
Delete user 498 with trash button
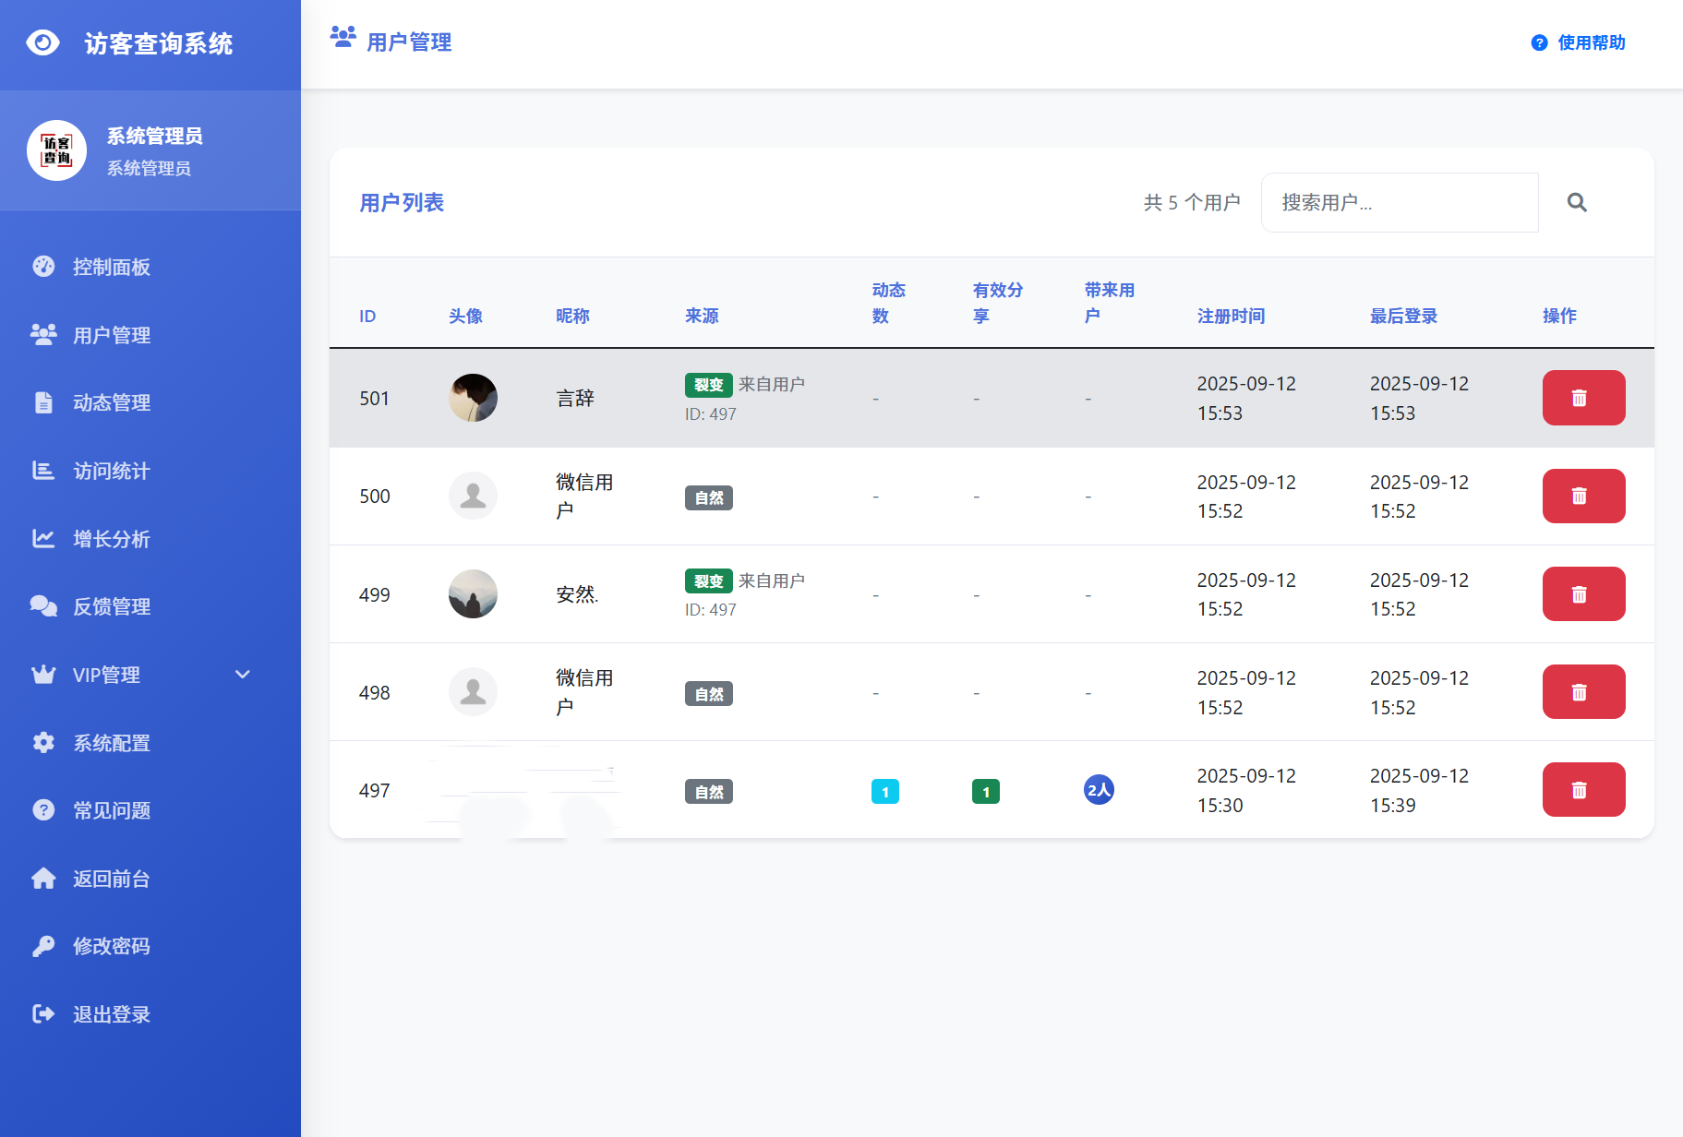click(1583, 692)
